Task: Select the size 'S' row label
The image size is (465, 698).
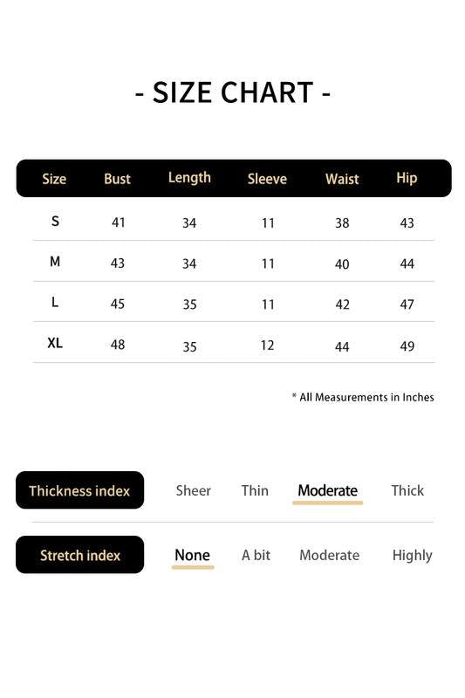Action: (55, 222)
